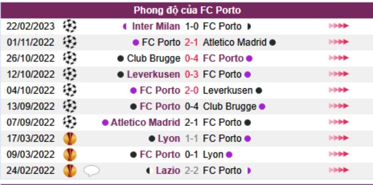Viewport: 373px width, 185px height.
Task: Expand details arrows for Club Brugge 0-4 row
Action: point(338,58)
